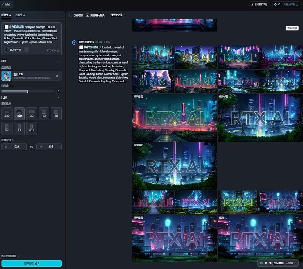Open bottom-left large pink RTX AI image

(175, 239)
